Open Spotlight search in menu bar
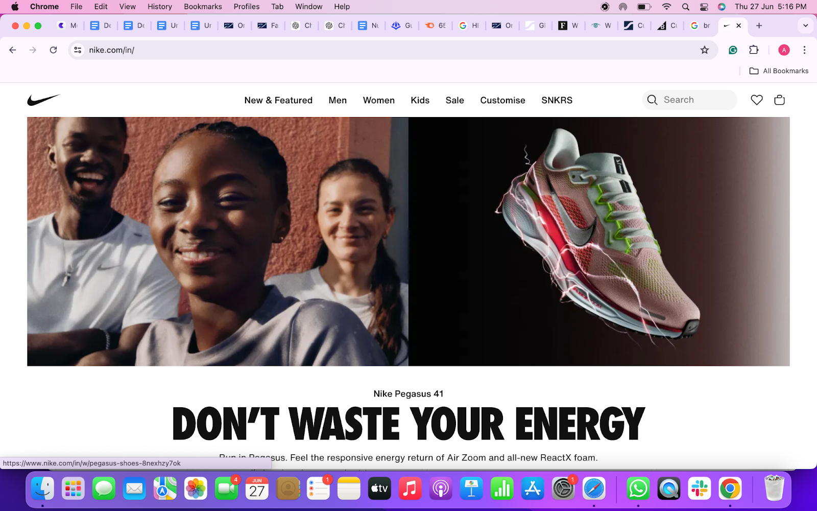The width and height of the screenshot is (817, 511). (686, 7)
